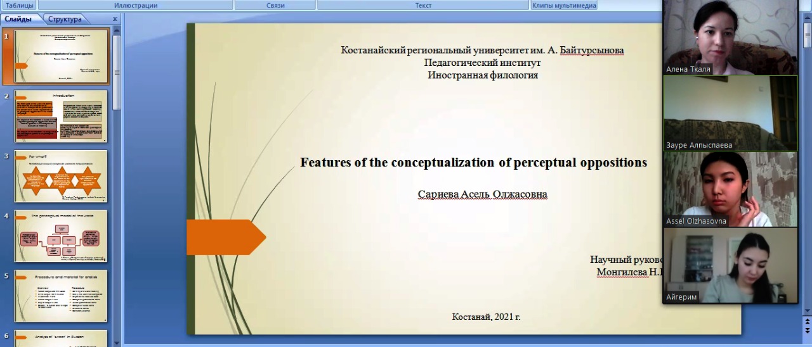This screenshot has height=347, width=812.
Task: Click the Текст ribbon group label
Action: (x=423, y=5)
